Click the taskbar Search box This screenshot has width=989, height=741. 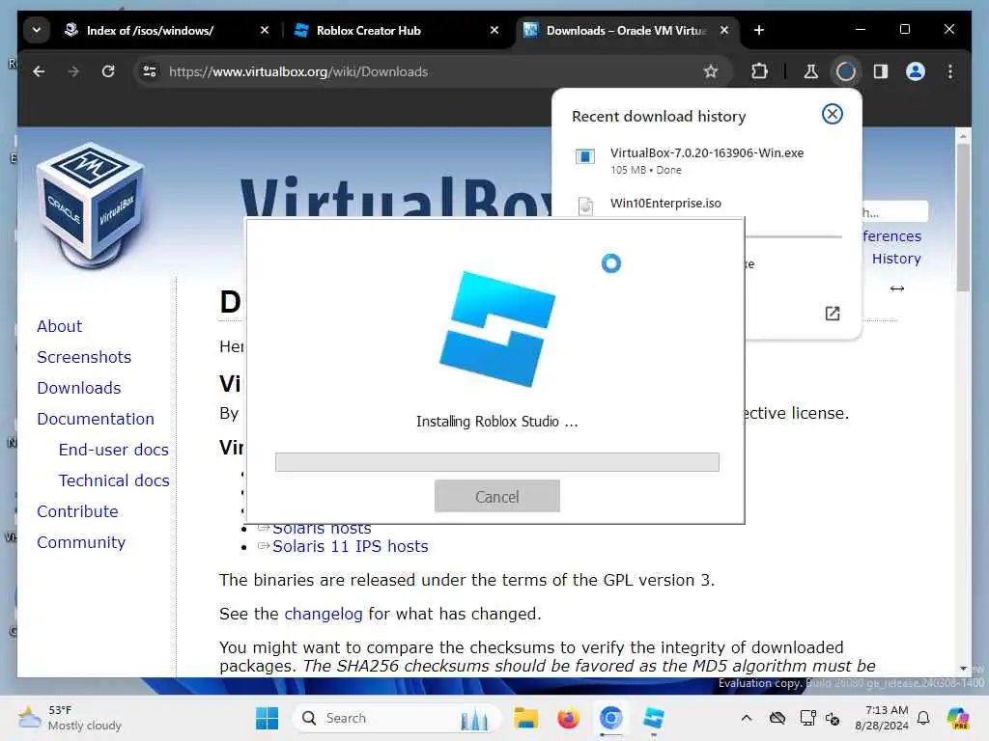coord(397,718)
